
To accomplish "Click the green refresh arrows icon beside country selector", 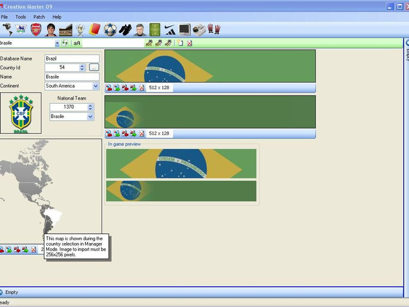I will pyautogui.click(x=65, y=43).
